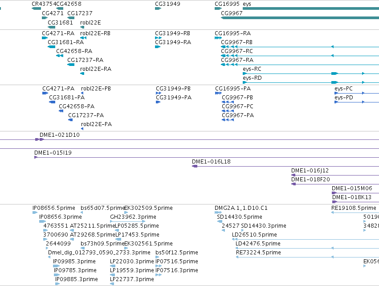Select protein CG31681-PA
The height and width of the screenshot is (286, 379).
pyautogui.click(x=67, y=98)
